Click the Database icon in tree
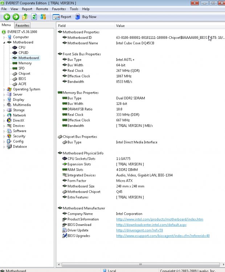Viewport: 225px width, 272px height. tap(9, 147)
